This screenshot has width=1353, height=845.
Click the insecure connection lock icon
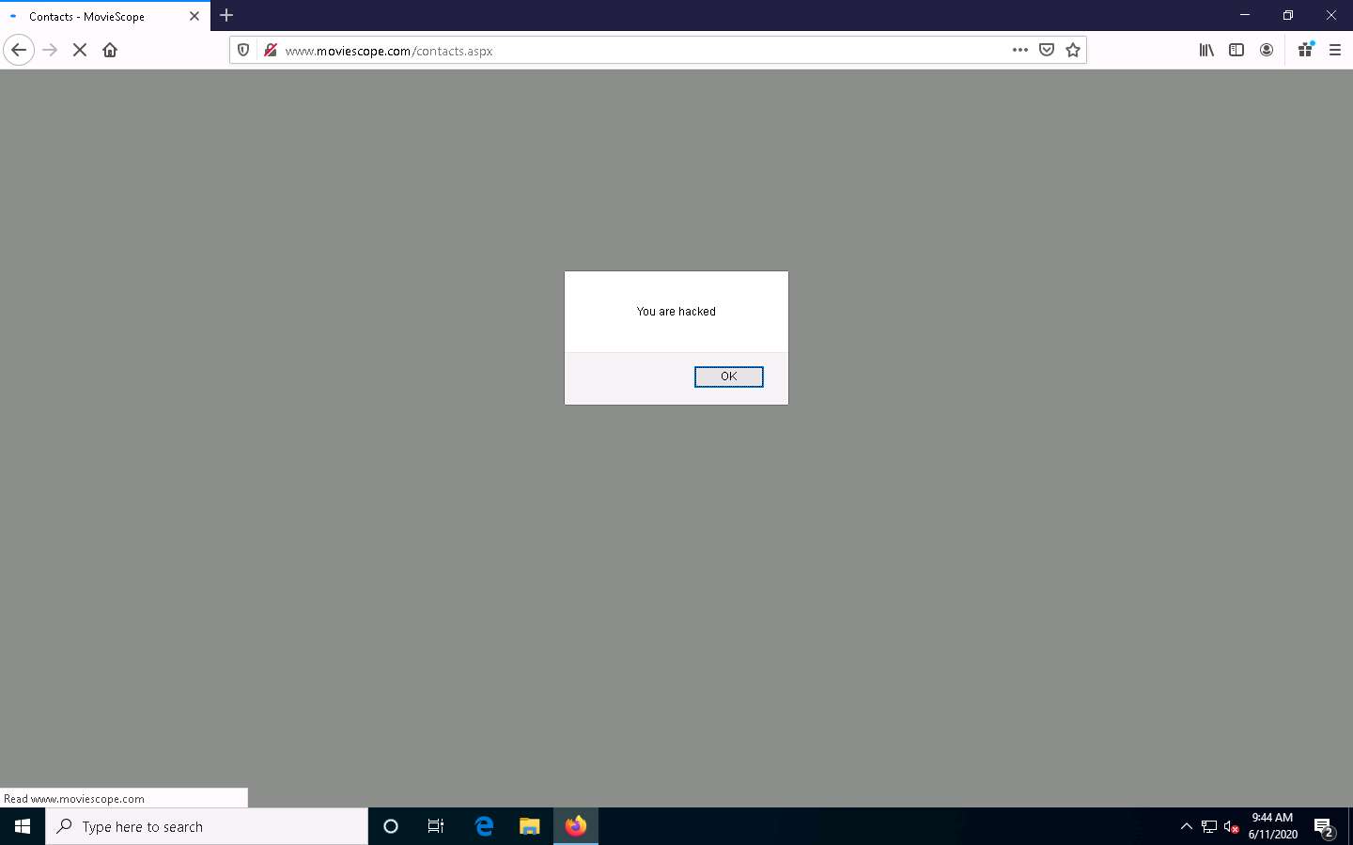[x=270, y=50]
